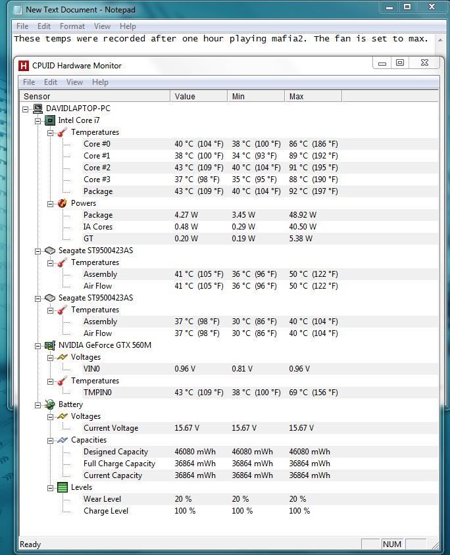Open Hardware Monitor File menu
This screenshot has height=555, width=450.
click(x=29, y=82)
